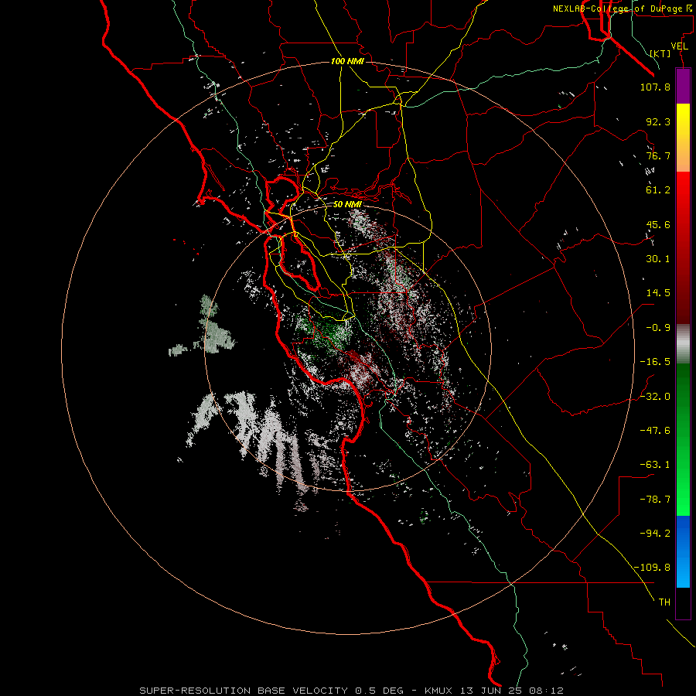Click the -16.5 value on the velocity scale

655,362
